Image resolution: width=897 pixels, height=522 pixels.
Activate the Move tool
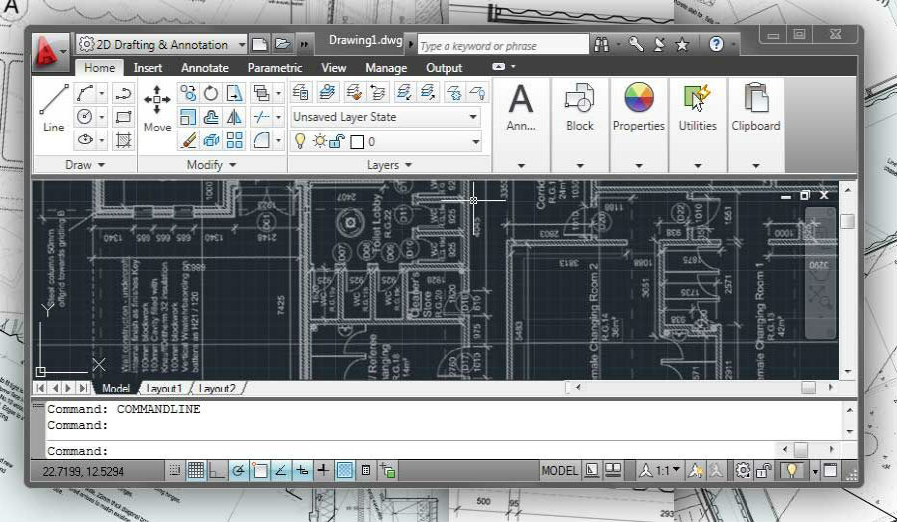156,107
